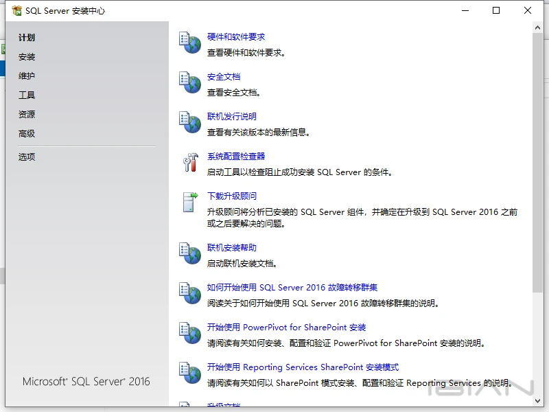
Task: Click the SQL Server 安装中心 title bar icon
Action: [x=16, y=10]
